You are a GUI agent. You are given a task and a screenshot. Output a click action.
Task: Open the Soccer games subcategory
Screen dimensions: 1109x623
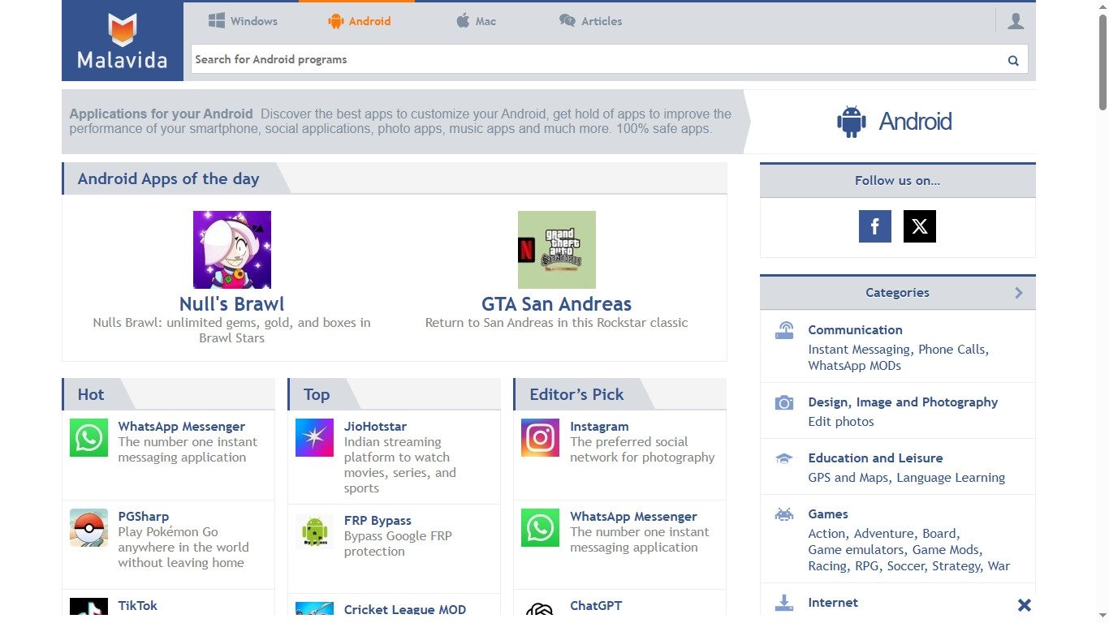(x=904, y=566)
